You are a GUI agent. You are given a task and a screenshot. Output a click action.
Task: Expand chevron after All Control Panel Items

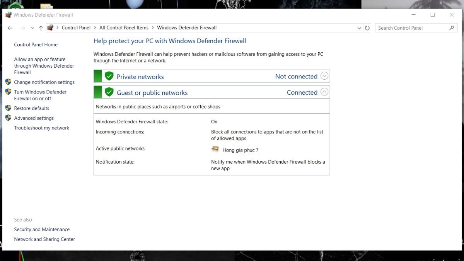point(153,28)
